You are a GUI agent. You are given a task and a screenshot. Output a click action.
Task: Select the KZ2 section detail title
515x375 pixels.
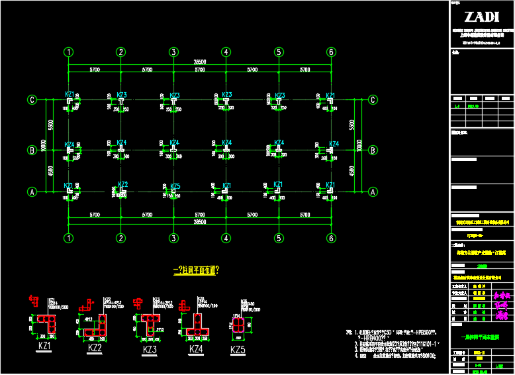coord(95,348)
